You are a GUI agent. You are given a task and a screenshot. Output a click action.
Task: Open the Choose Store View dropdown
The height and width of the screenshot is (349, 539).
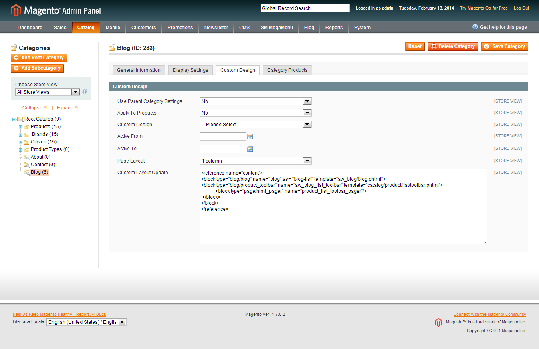(x=48, y=92)
